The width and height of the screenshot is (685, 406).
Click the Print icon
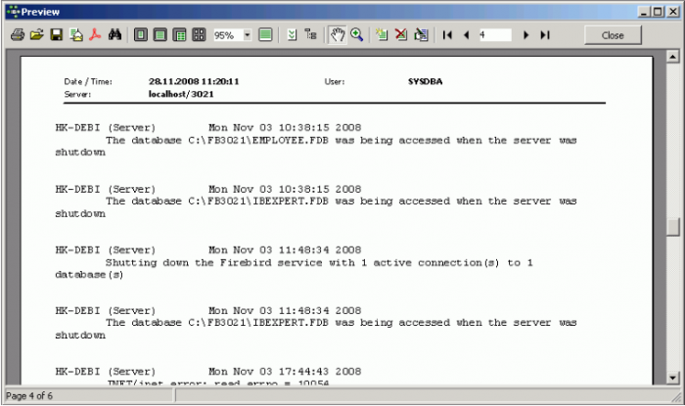click(x=18, y=35)
